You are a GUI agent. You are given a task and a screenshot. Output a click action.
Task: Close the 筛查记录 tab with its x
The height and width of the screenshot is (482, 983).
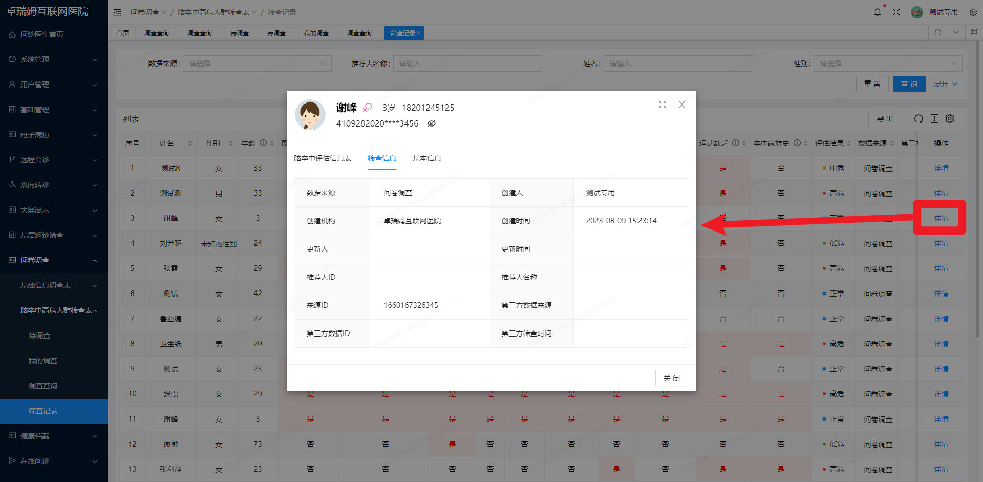point(418,32)
